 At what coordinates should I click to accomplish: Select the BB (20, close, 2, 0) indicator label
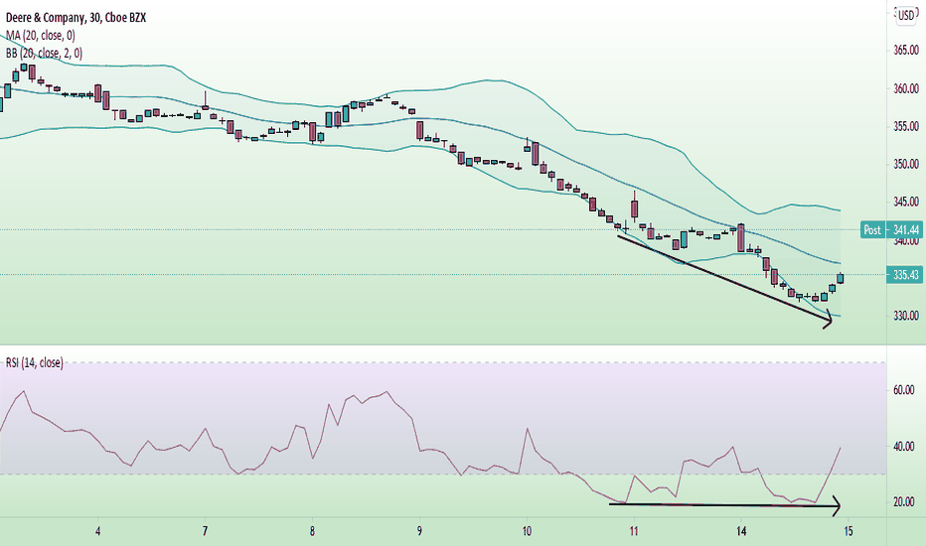click(x=45, y=54)
